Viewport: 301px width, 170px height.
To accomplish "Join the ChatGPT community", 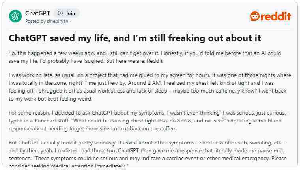I will point(66,13).
